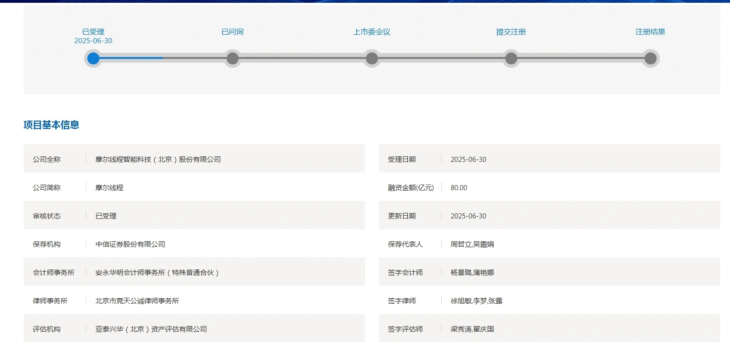
Task: Click appraiser 亚泰兴华（北京）资产评估有限公司
Action: click(x=151, y=329)
